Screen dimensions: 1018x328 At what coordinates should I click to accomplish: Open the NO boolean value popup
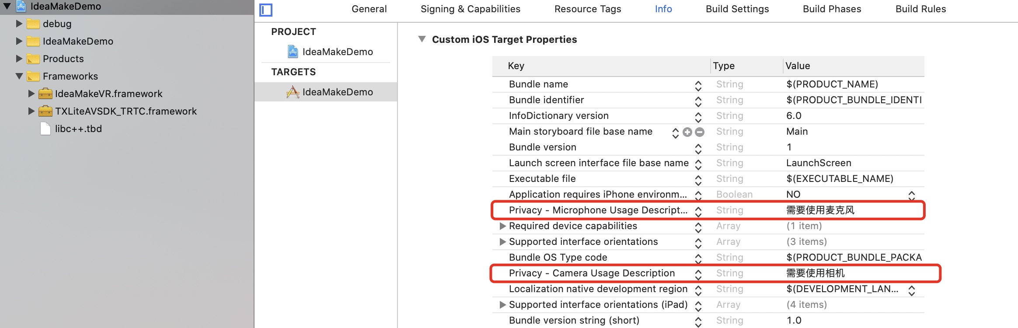pyautogui.click(x=911, y=195)
